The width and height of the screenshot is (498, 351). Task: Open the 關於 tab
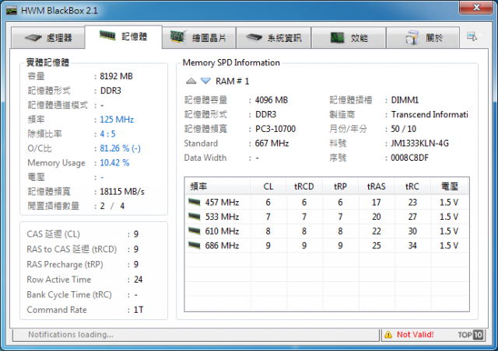click(423, 38)
